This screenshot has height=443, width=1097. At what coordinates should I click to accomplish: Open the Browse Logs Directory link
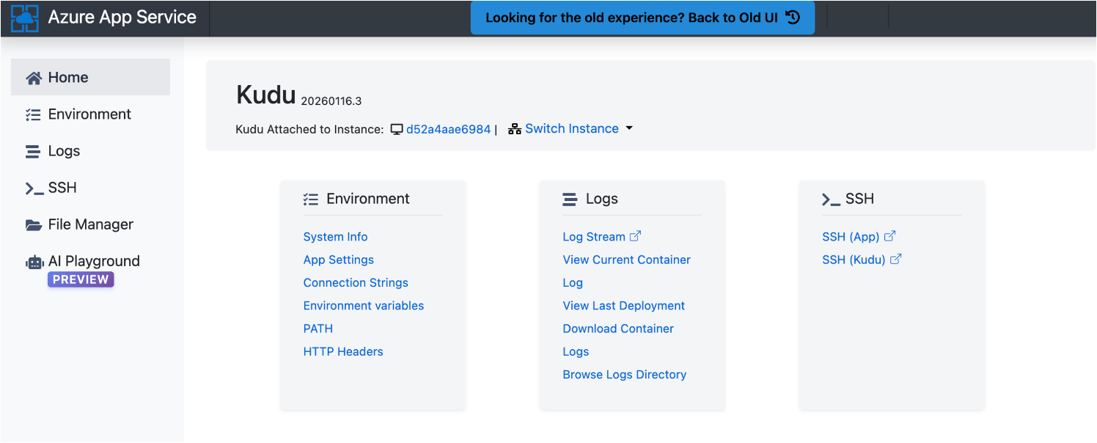click(625, 374)
